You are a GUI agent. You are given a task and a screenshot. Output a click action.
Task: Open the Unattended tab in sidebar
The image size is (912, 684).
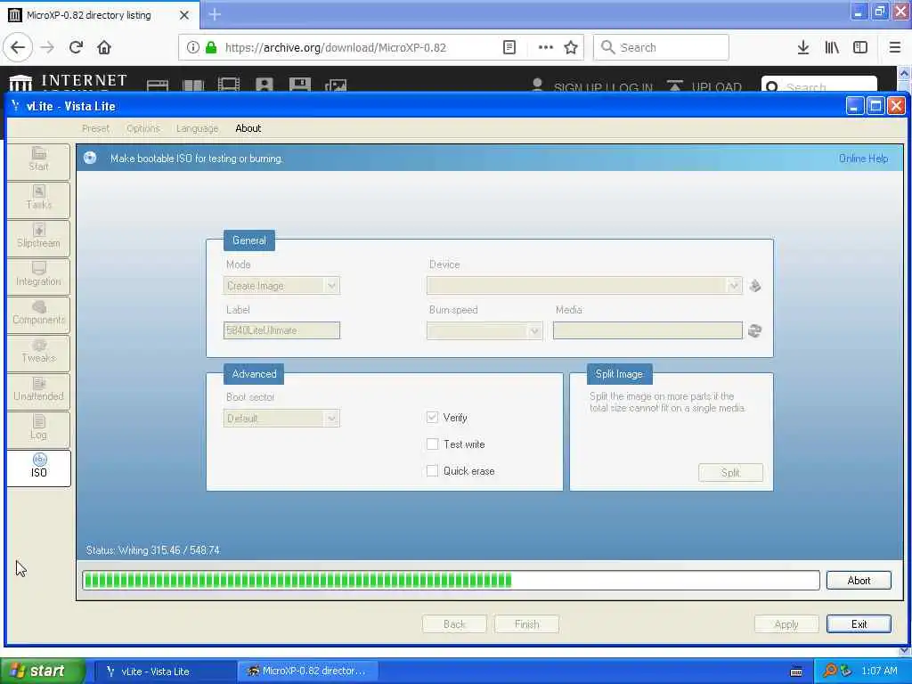click(38, 392)
